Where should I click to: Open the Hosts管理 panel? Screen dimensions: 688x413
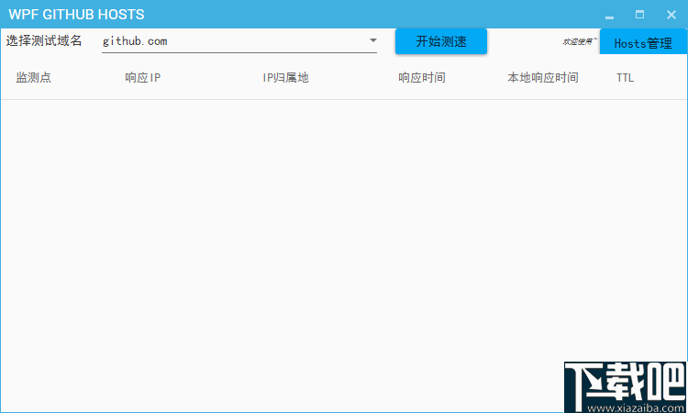click(643, 42)
